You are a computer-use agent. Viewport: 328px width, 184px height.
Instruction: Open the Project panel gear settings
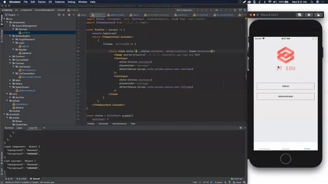69,15
